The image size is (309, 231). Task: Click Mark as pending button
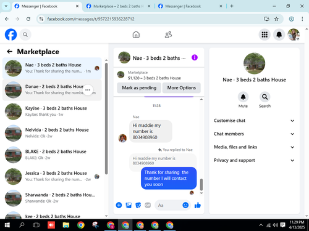[139, 87]
